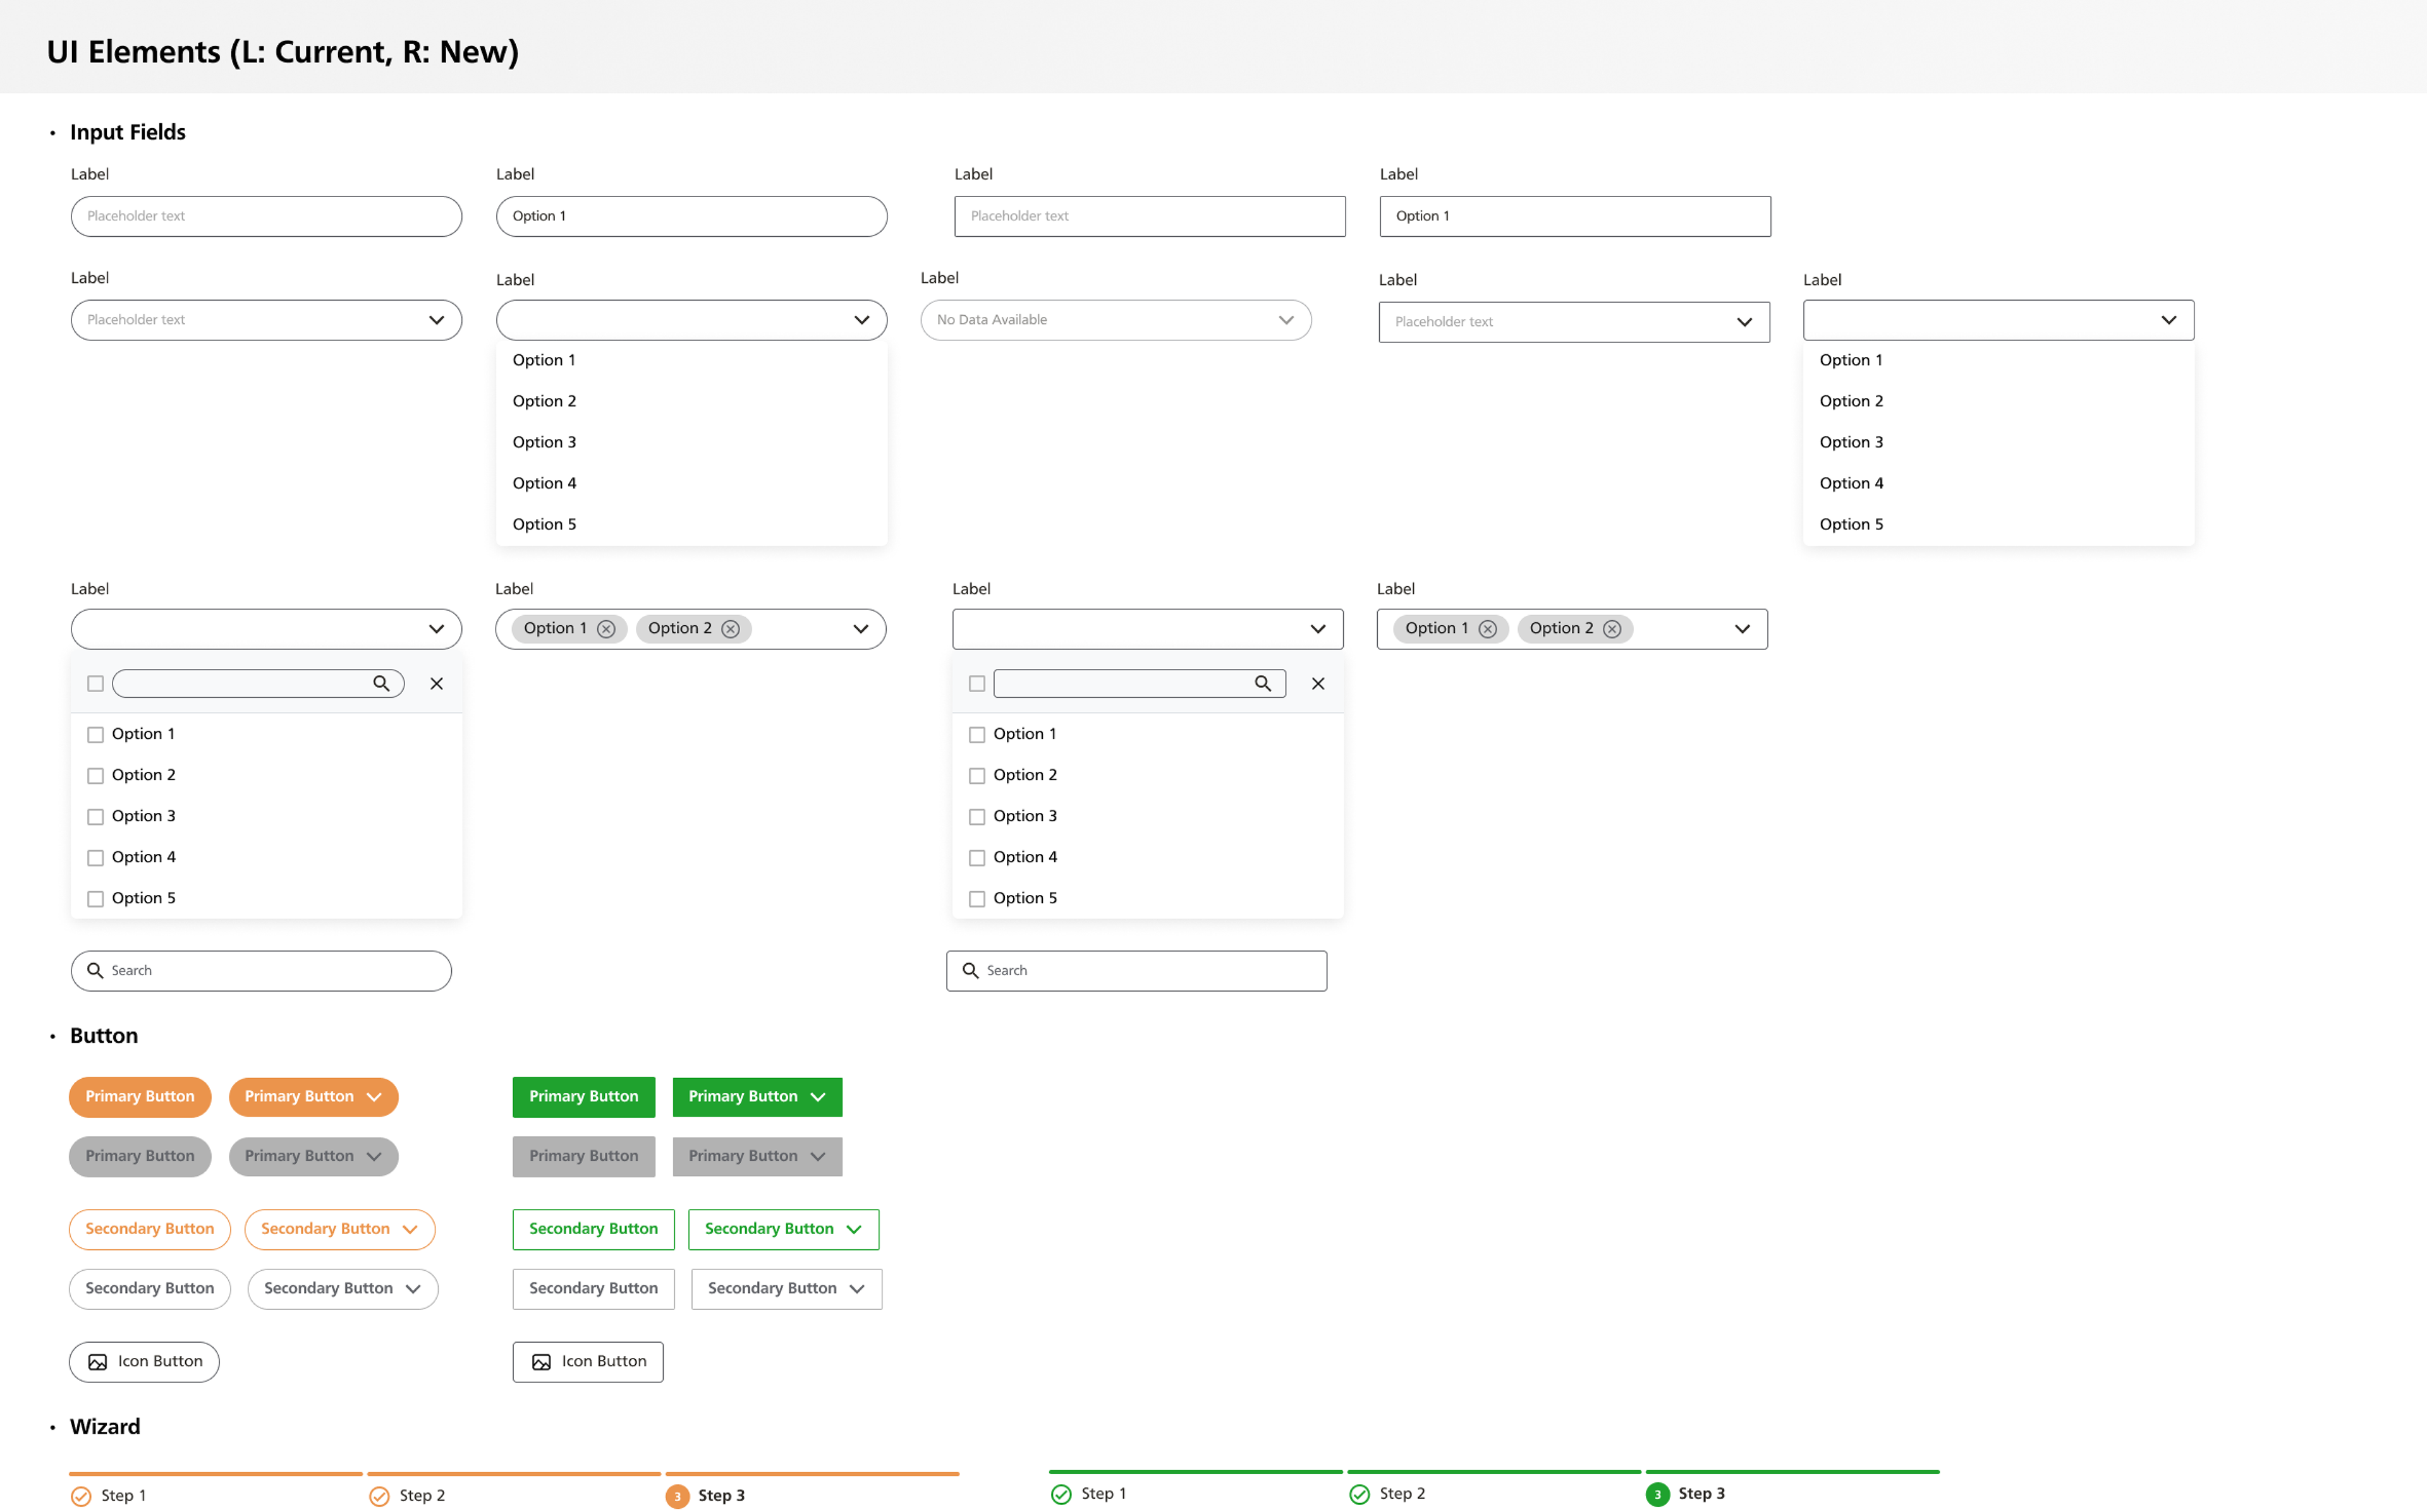
Task: Click orange Step 1 checkmark icon
Action: [81, 1496]
